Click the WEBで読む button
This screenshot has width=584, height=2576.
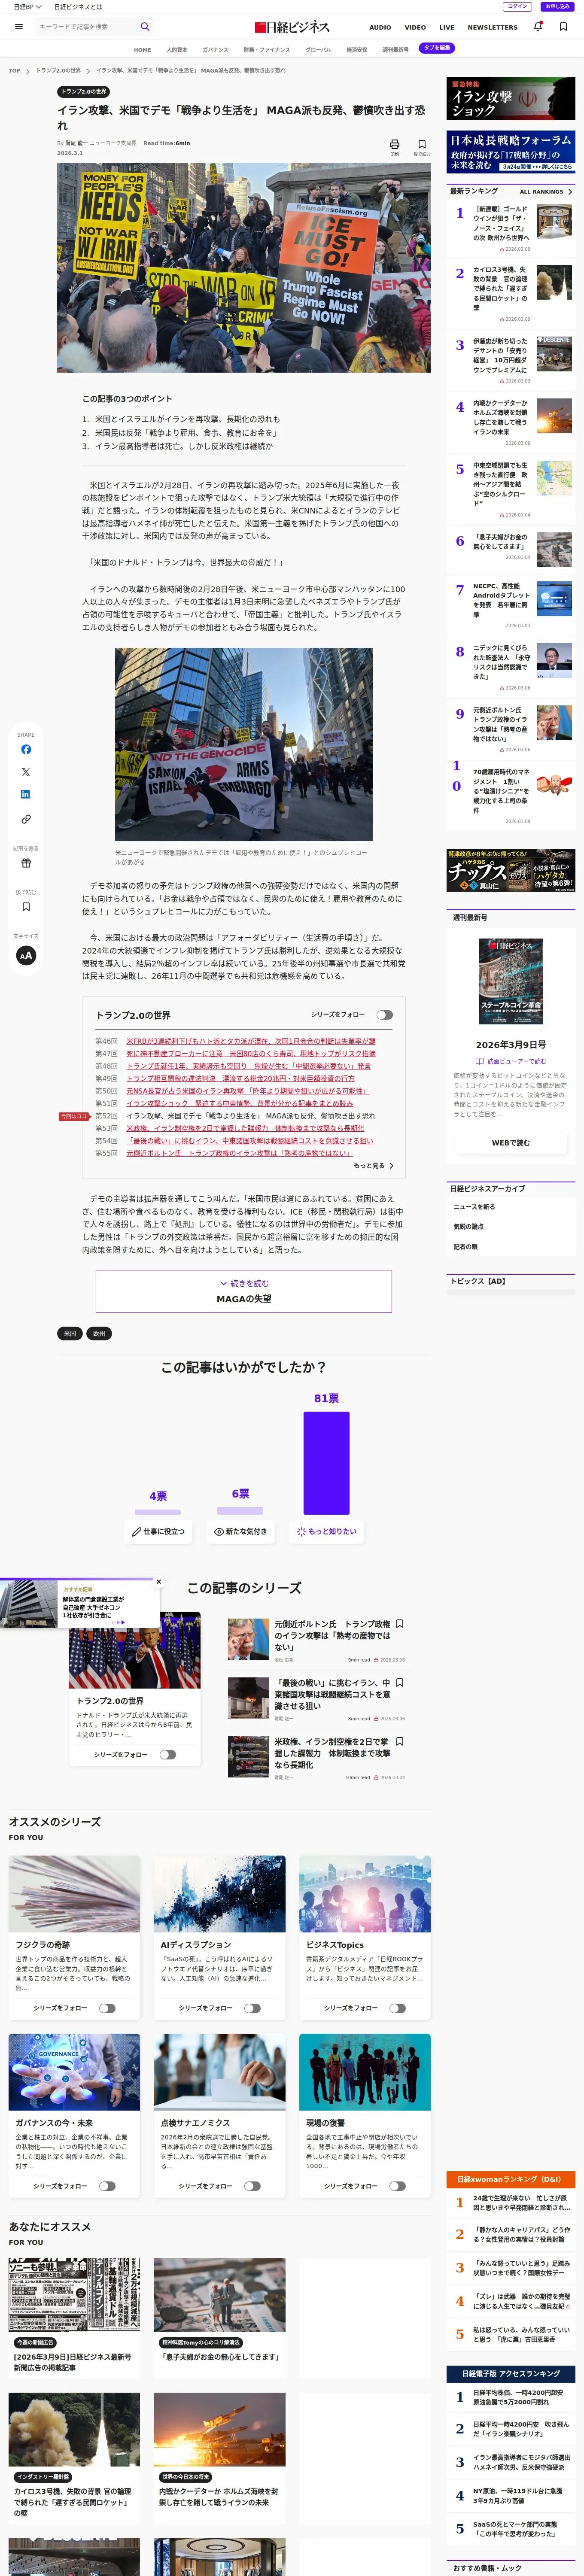pos(511,1142)
